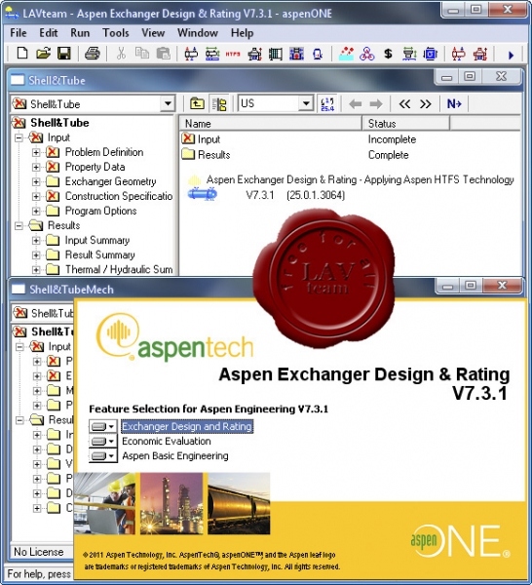
Task: Click the Copy toolbar icon
Action: pyautogui.click(x=142, y=54)
